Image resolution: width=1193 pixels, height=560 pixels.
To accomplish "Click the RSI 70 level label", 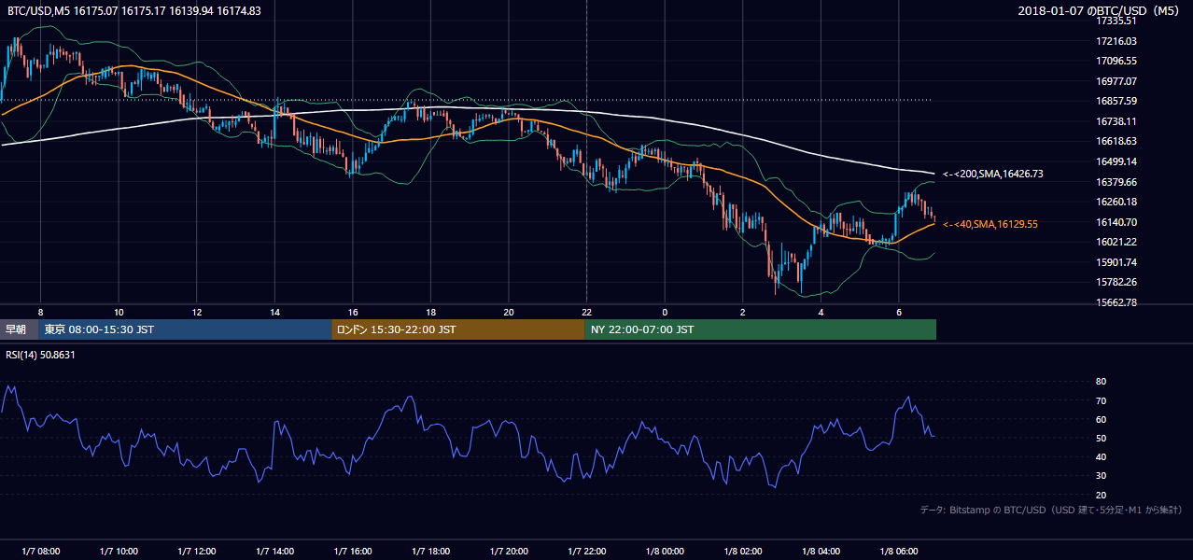I will coord(1101,400).
